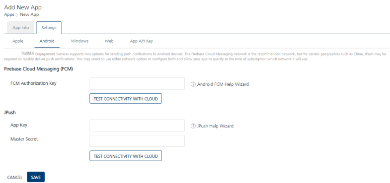Switch to the Windows platform sub-tab

79,41
